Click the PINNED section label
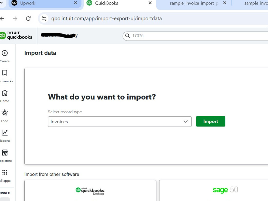The width and height of the screenshot is (268, 201). point(5,193)
